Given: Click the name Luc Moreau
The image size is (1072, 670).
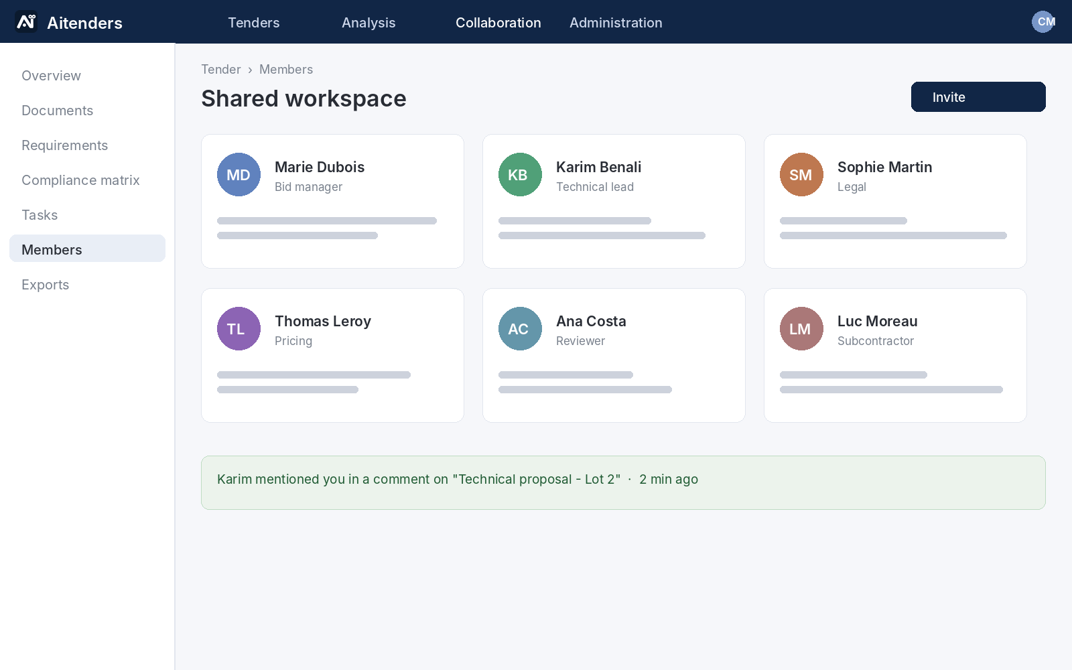Looking at the screenshot, I should (x=878, y=321).
